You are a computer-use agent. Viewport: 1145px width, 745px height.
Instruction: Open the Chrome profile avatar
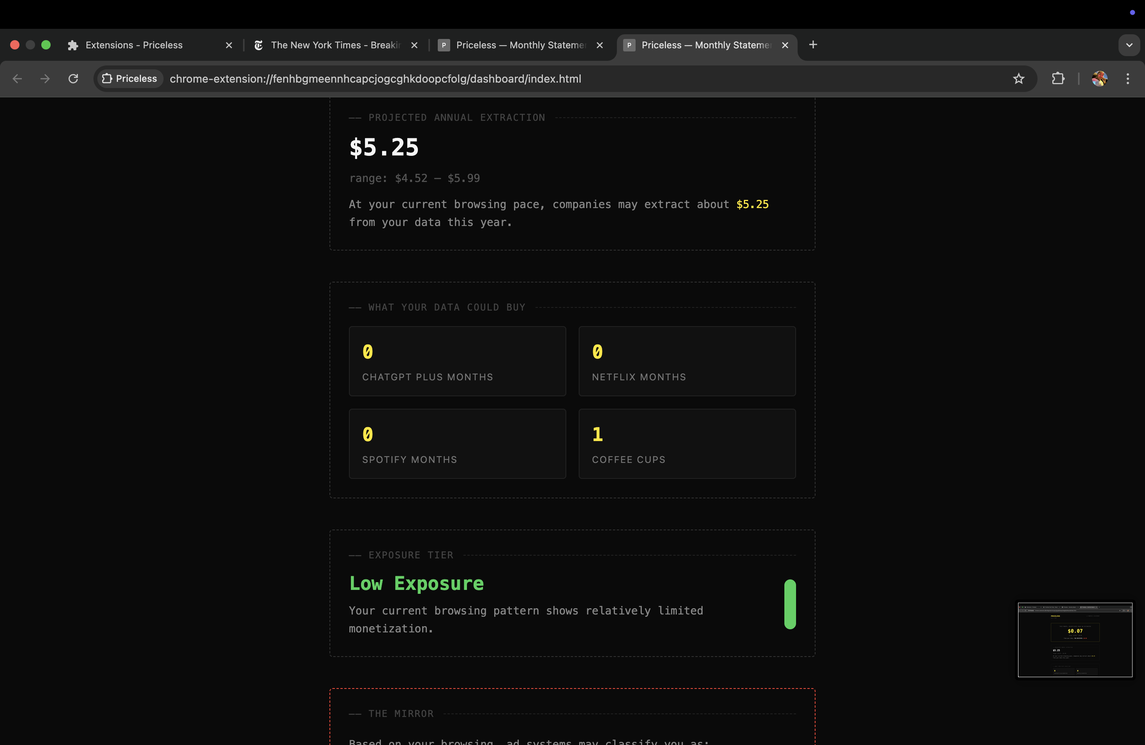coord(1099,78)
